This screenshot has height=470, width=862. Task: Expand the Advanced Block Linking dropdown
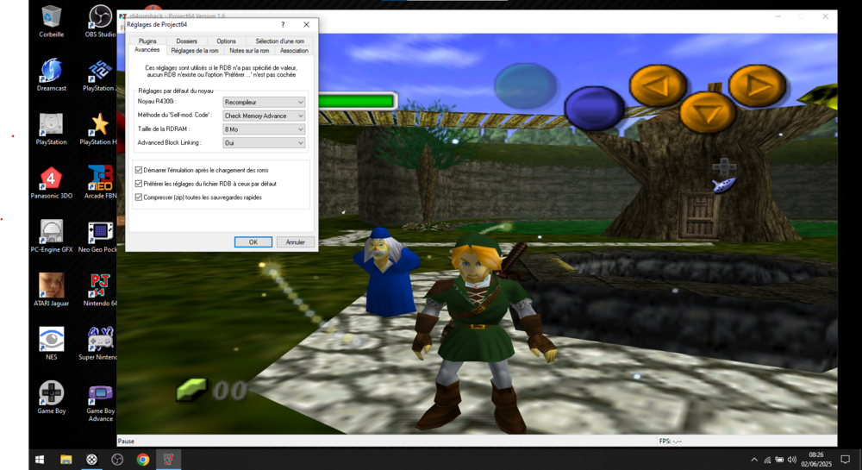pos(264,143)
